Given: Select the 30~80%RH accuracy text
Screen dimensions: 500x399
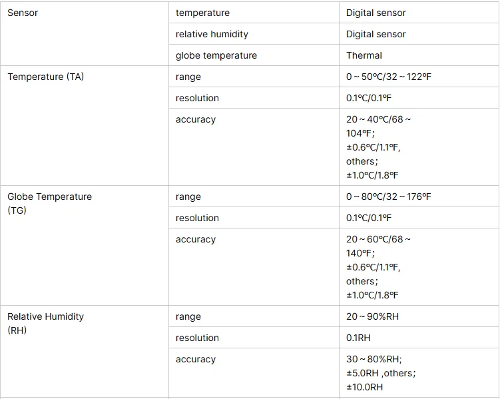Looking at the screenshot, I should tap(374, 359).
